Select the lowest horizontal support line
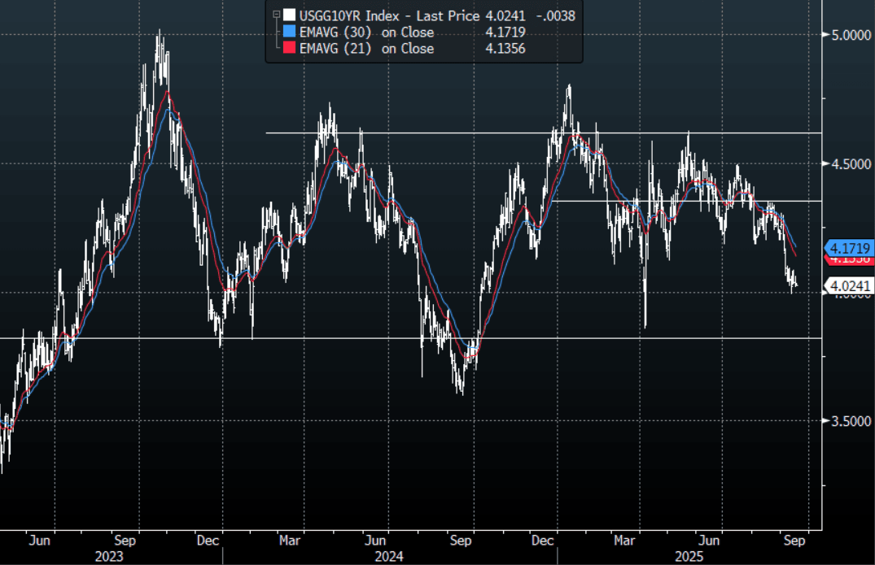 click(407, 337)
